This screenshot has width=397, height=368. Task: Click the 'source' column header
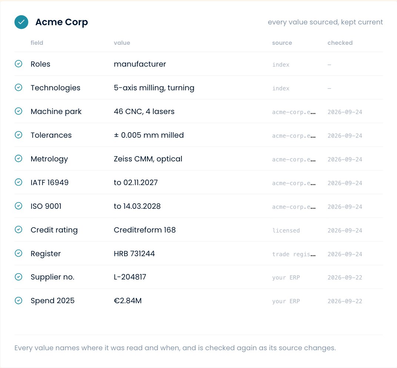[x=282, y=43]
